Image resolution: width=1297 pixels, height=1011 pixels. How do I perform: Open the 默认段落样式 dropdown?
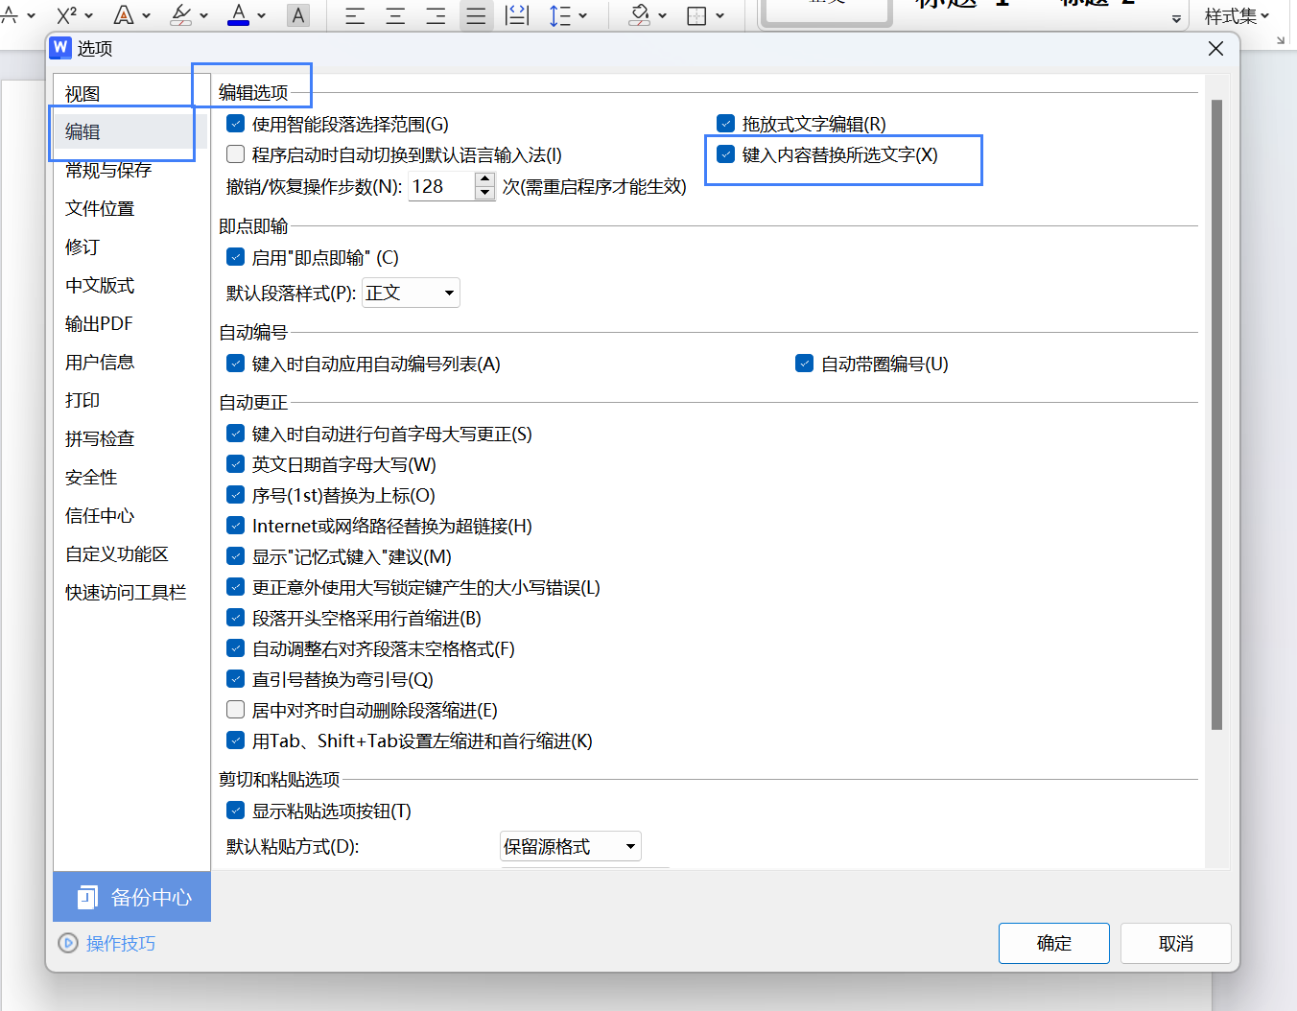pyautogui.click(x=411, y=293)
